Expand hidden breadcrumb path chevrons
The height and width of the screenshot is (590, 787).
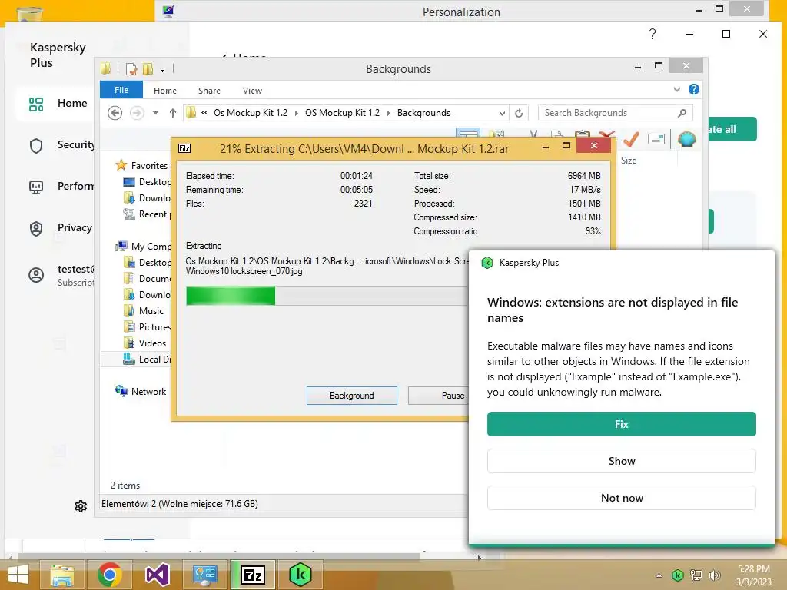coord(204,113)
